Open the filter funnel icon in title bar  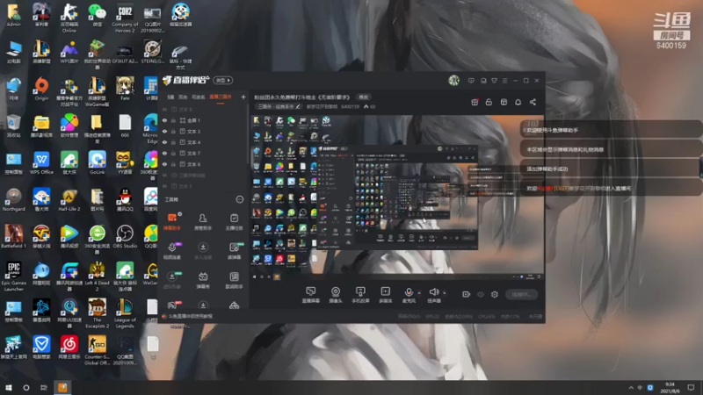tap(494, 81)
